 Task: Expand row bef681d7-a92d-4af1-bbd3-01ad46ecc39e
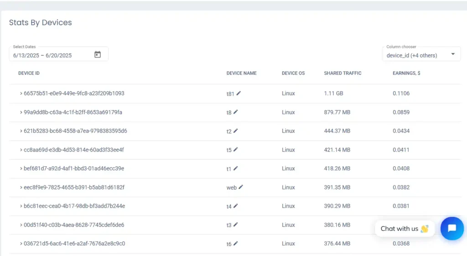21,168
